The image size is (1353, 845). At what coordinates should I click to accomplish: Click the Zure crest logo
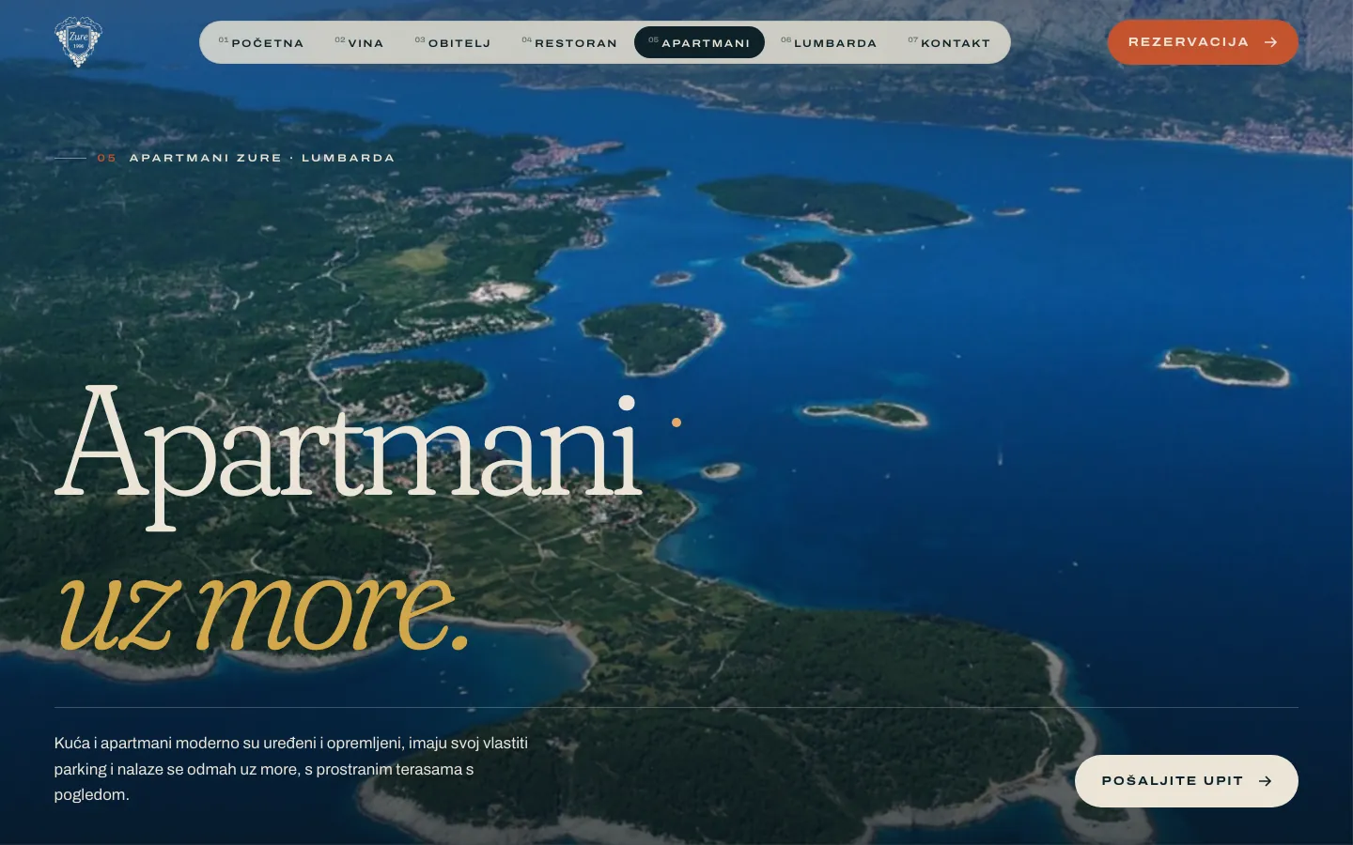tap(78, 42)
